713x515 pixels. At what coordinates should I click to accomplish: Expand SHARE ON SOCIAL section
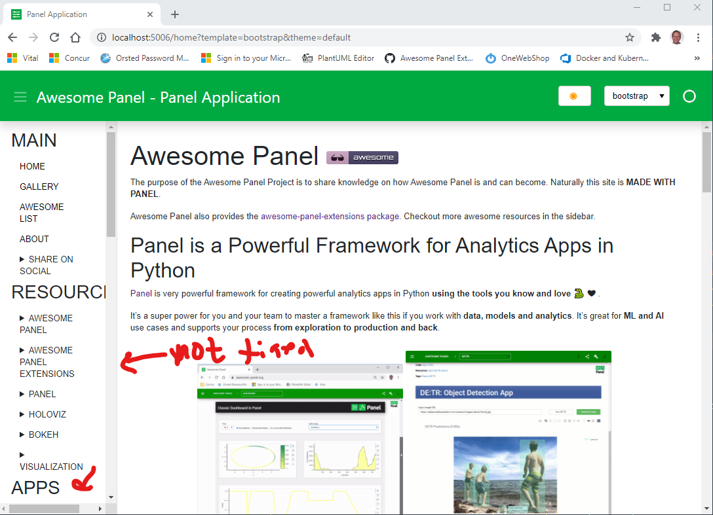47,265
